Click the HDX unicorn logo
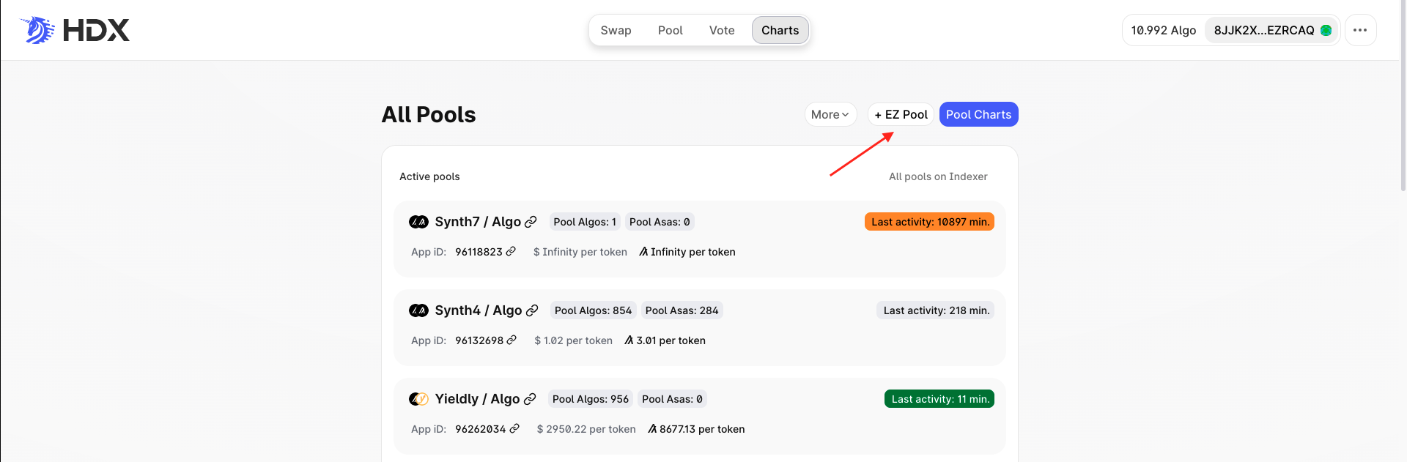This screenshot has height=462, width=1407. coord(38,30)
